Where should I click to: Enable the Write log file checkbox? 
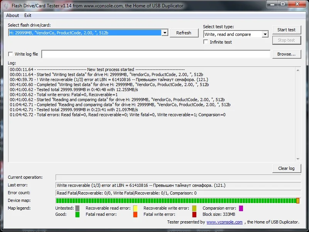pos(10,54)
